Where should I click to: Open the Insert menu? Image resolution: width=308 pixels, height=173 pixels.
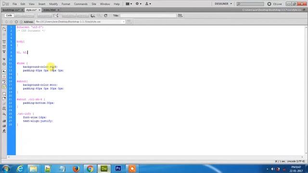[42, 4]
